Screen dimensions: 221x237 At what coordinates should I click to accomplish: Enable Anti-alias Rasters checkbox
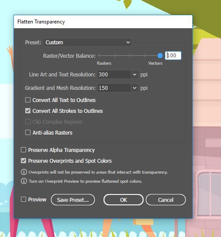point(28,132)
